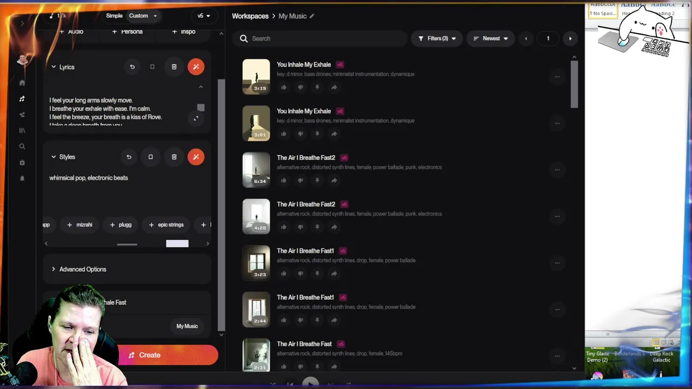The image size is (692, 389).
Task: Collapse the Lyrics section
Action: [54, 67]
